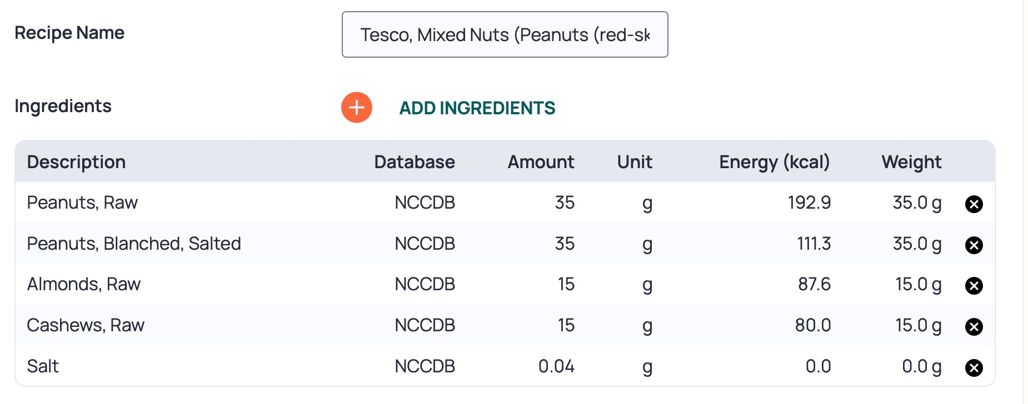This screenshot has width=1028, height=404.
Task: Click the Description column header
Action: click(76, 162)
